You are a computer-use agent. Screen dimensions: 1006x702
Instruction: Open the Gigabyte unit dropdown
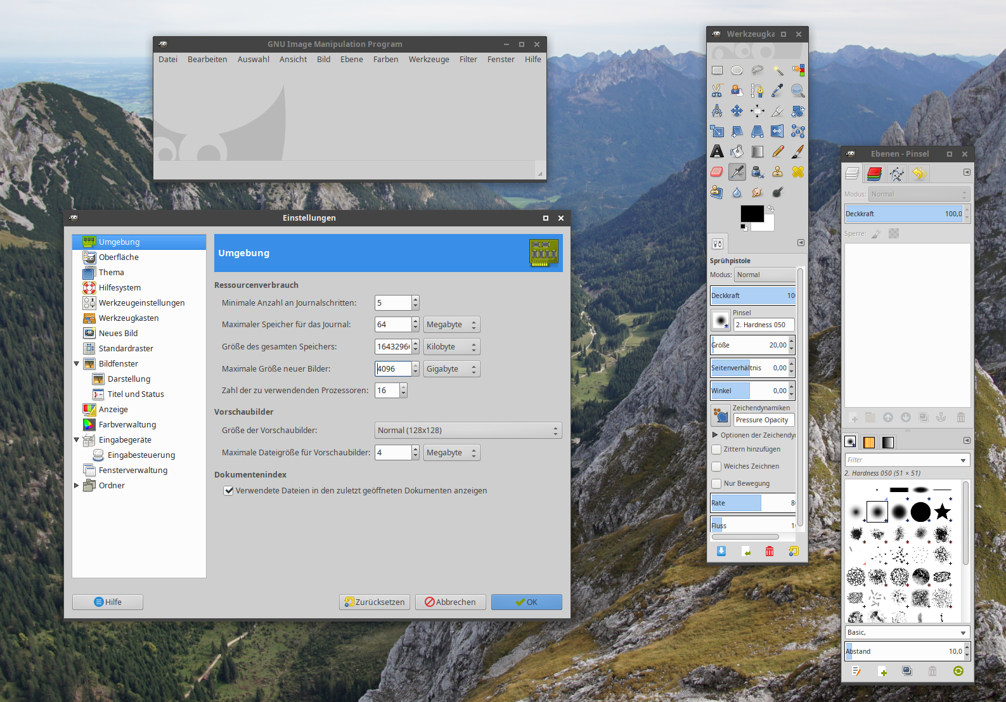[x=452, y=368]
